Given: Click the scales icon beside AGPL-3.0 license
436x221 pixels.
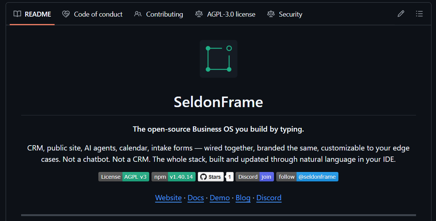Looking at the screenshot, I should [x=199, y=14].
